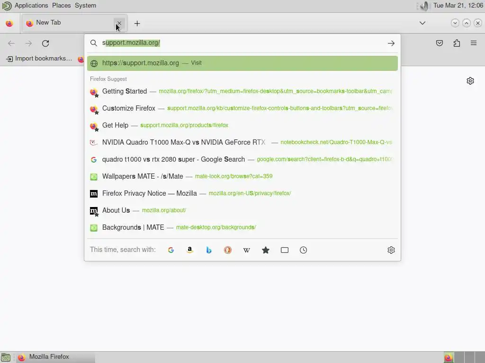
Task: Open the System menu
Action: [85, 6]
